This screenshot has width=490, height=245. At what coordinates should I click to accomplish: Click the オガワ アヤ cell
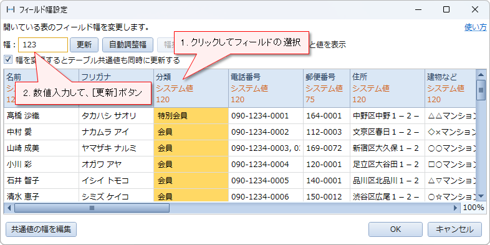pyautogui.click(x=116, y=165)
